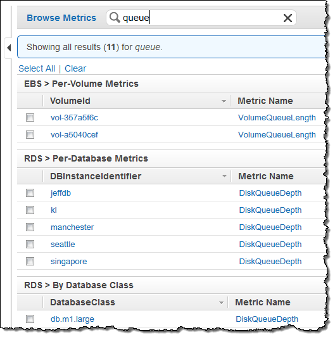Click the magnifier search icon
The height and width of the screenshot is (337, 335).
point(115,18)
